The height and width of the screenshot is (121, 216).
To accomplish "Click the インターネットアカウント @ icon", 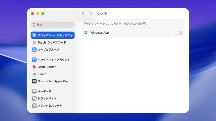I will point(34,60).
